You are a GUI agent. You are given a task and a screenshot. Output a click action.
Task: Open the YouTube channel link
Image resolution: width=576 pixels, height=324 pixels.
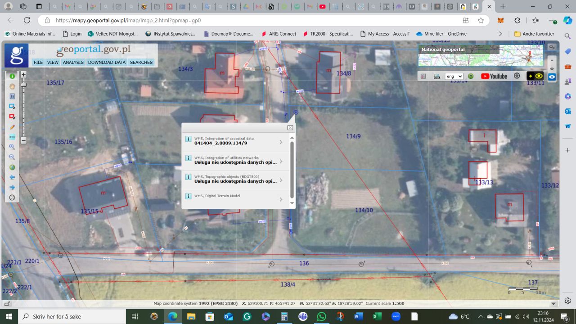(x=494, y=76)
